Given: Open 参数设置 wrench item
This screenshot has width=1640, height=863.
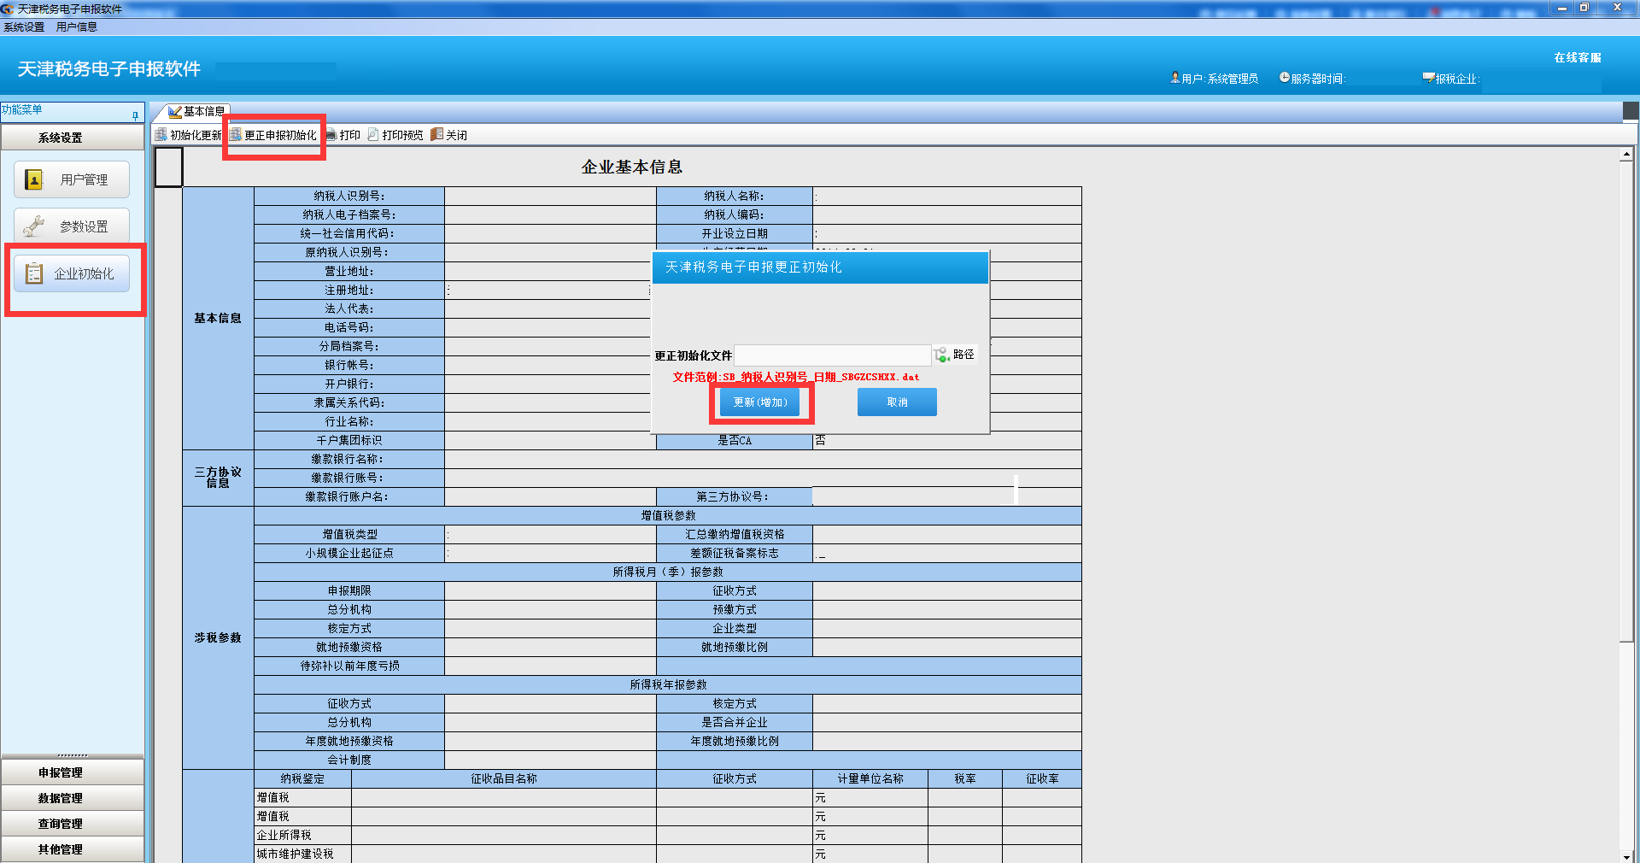Looking at the screenshot, I should coord(72,226).
